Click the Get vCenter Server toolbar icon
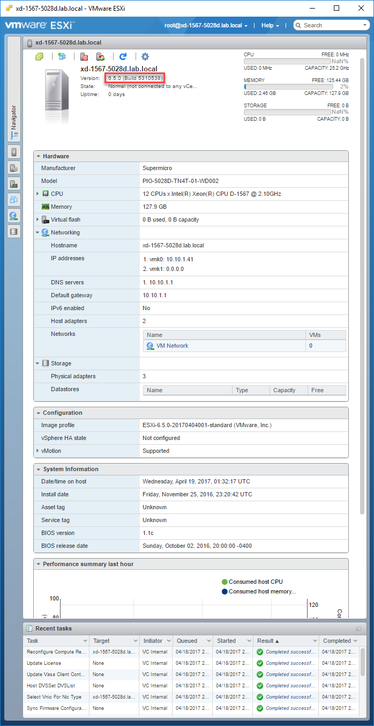The height and width of the screenshot is (726, 374). pos(39,56)
